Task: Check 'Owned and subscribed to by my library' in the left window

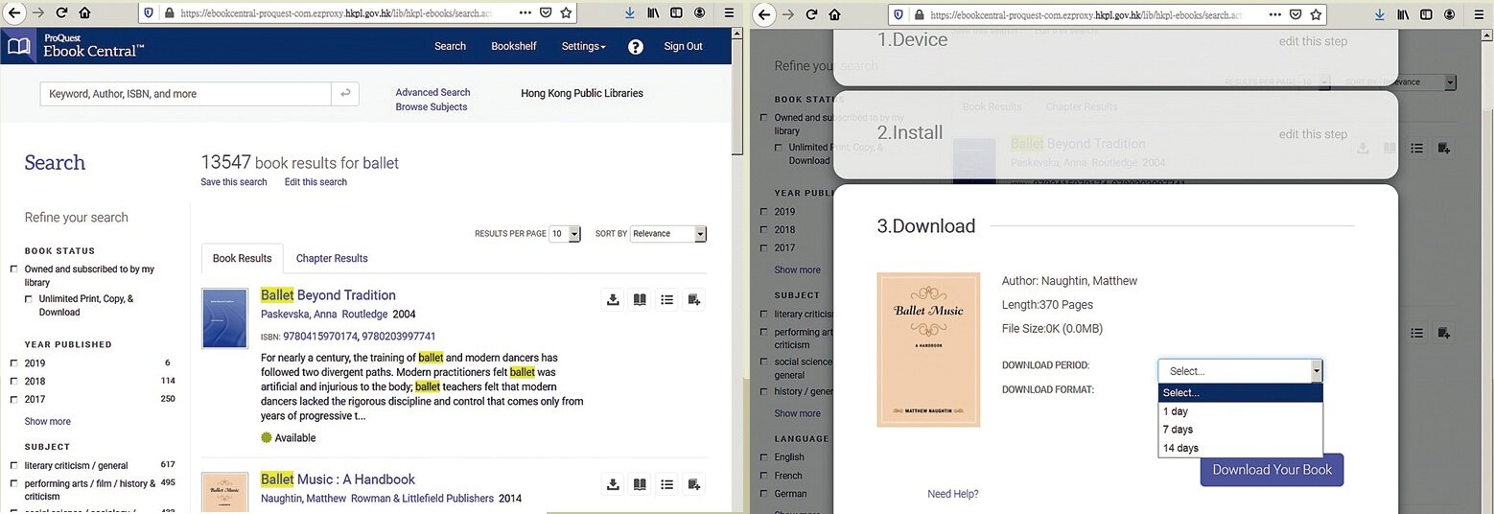Action: 13,269
